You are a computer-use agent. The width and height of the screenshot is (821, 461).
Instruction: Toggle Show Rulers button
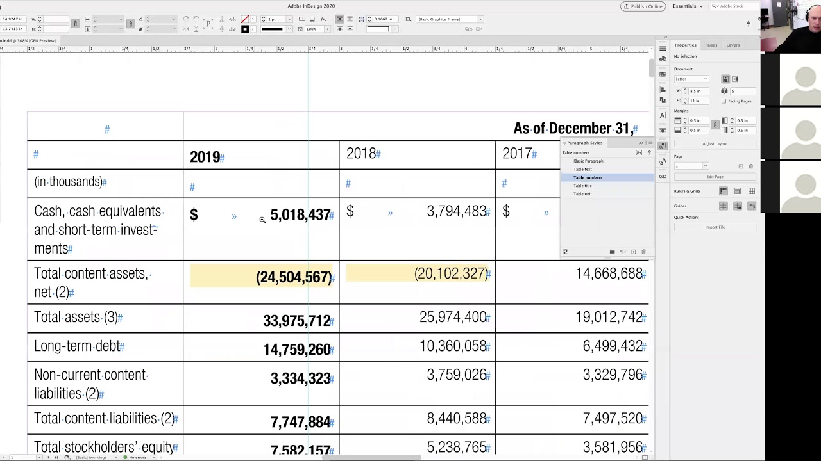(x=724, y=191)
